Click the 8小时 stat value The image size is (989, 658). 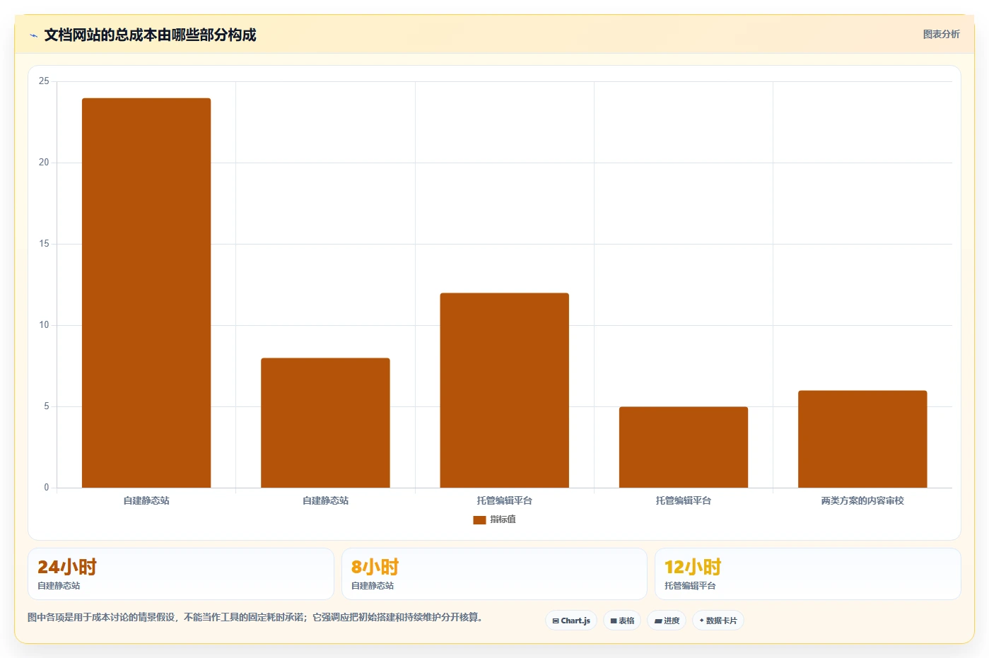tap(375, 567)
